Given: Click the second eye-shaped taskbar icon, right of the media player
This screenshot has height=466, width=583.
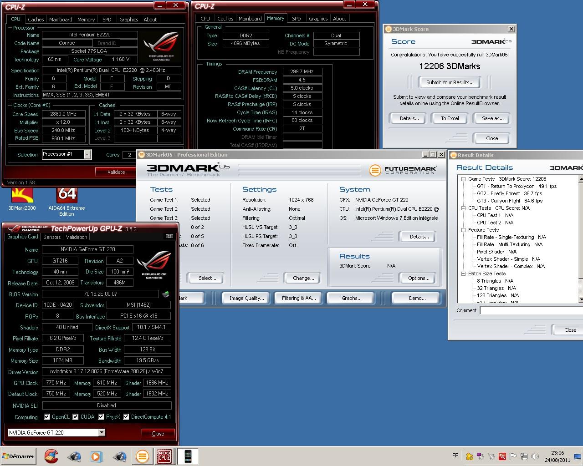Looking at the screenshot, I should [x=119, y=456].
